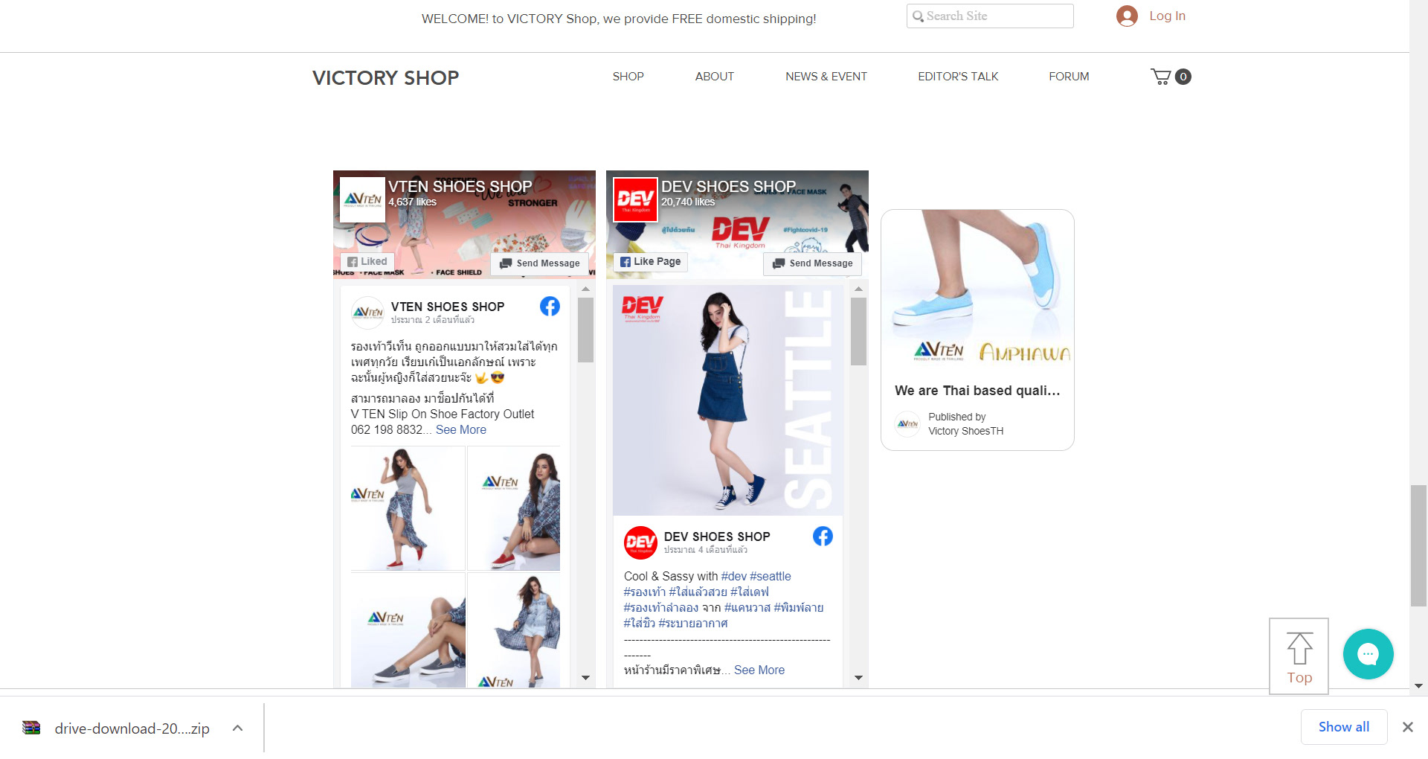Screen dimensions: 1428x759
Task: Open VTEN photo of woman with red shoes standing
Action: (408, 509)
